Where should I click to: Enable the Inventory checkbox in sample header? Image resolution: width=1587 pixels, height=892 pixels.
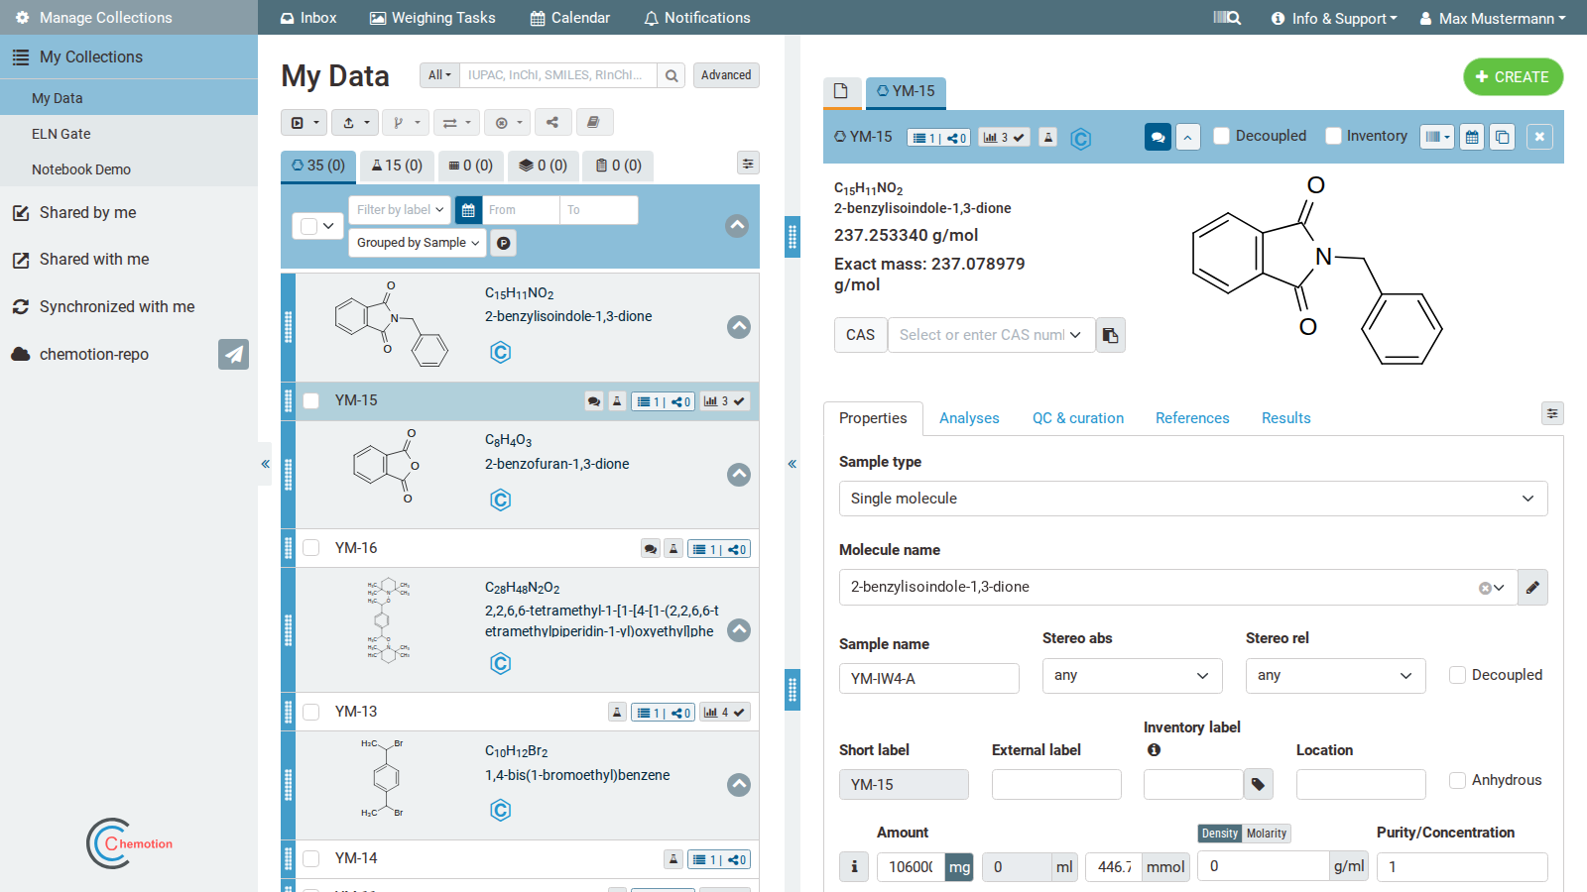click(1333, 136)
